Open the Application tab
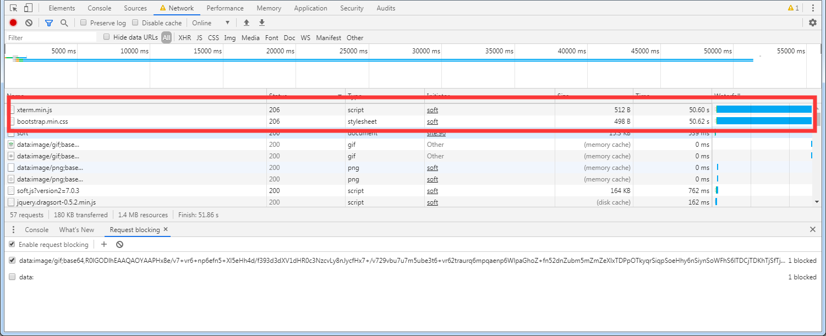Screen dimensions: 826x336 tap(310, 8)
